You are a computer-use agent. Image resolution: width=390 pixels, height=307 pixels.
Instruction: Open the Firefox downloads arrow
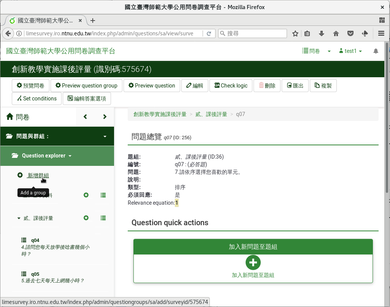pyautogui.click(x=322, y=33)
